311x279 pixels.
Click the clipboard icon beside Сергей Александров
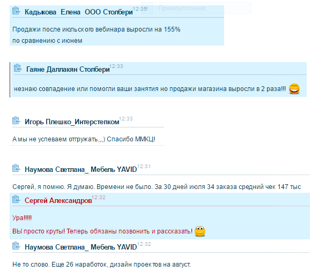pos(16,199)
